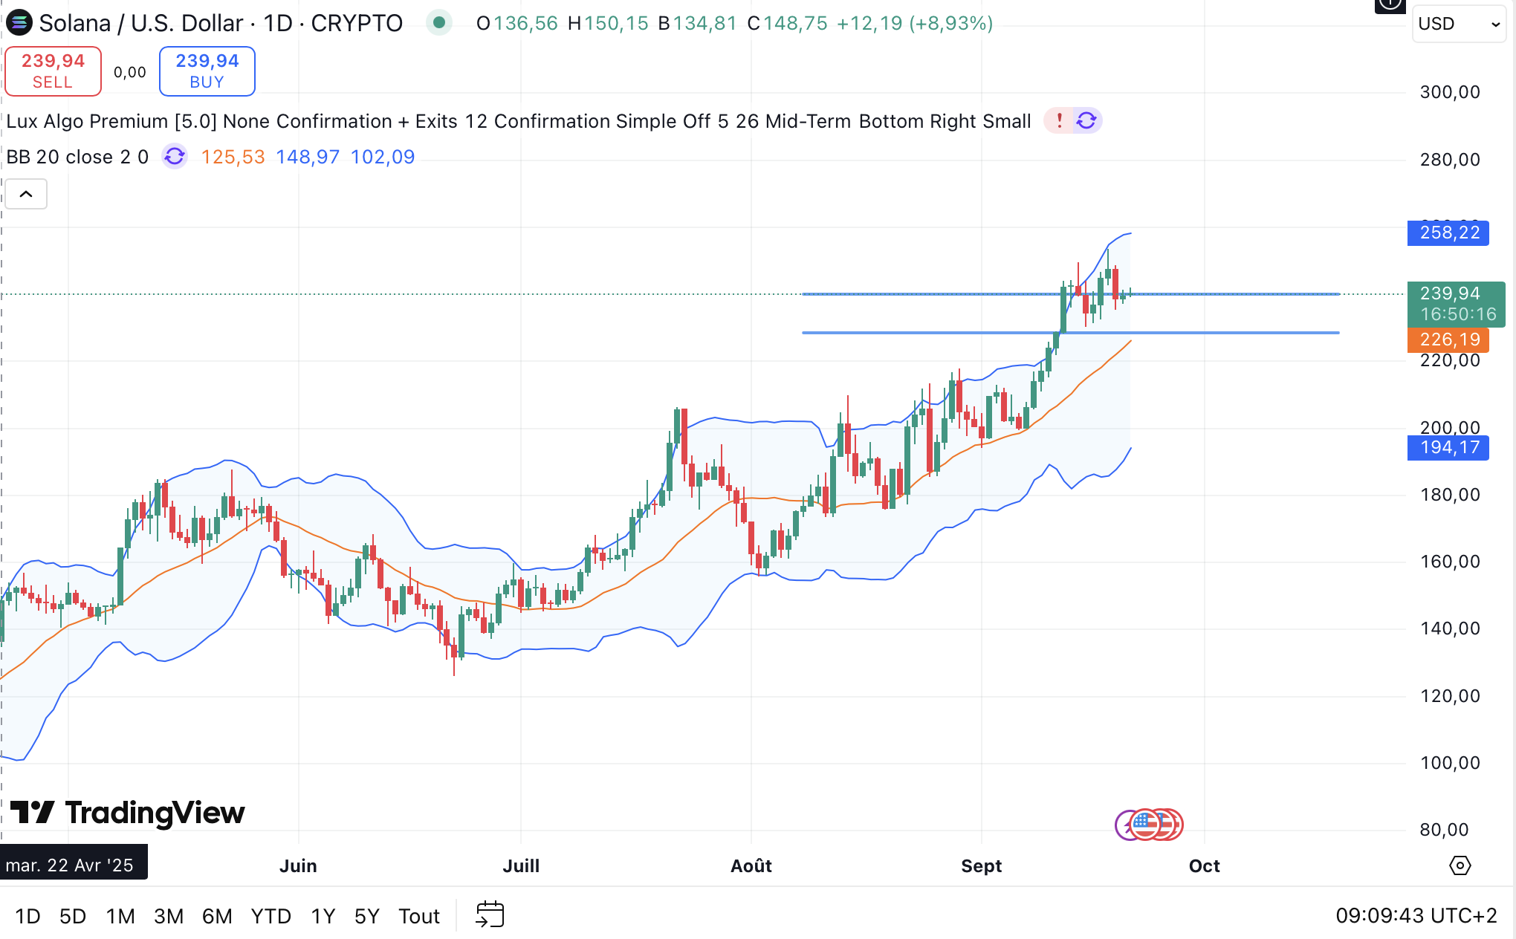Select the Tout (all) time range

[x=418, y=916]
